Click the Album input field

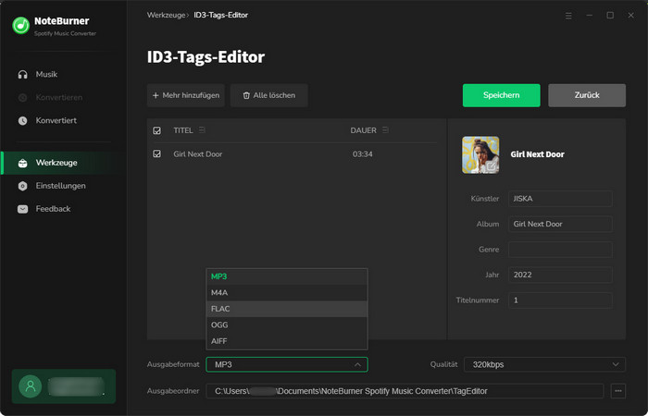coord(560,224)
